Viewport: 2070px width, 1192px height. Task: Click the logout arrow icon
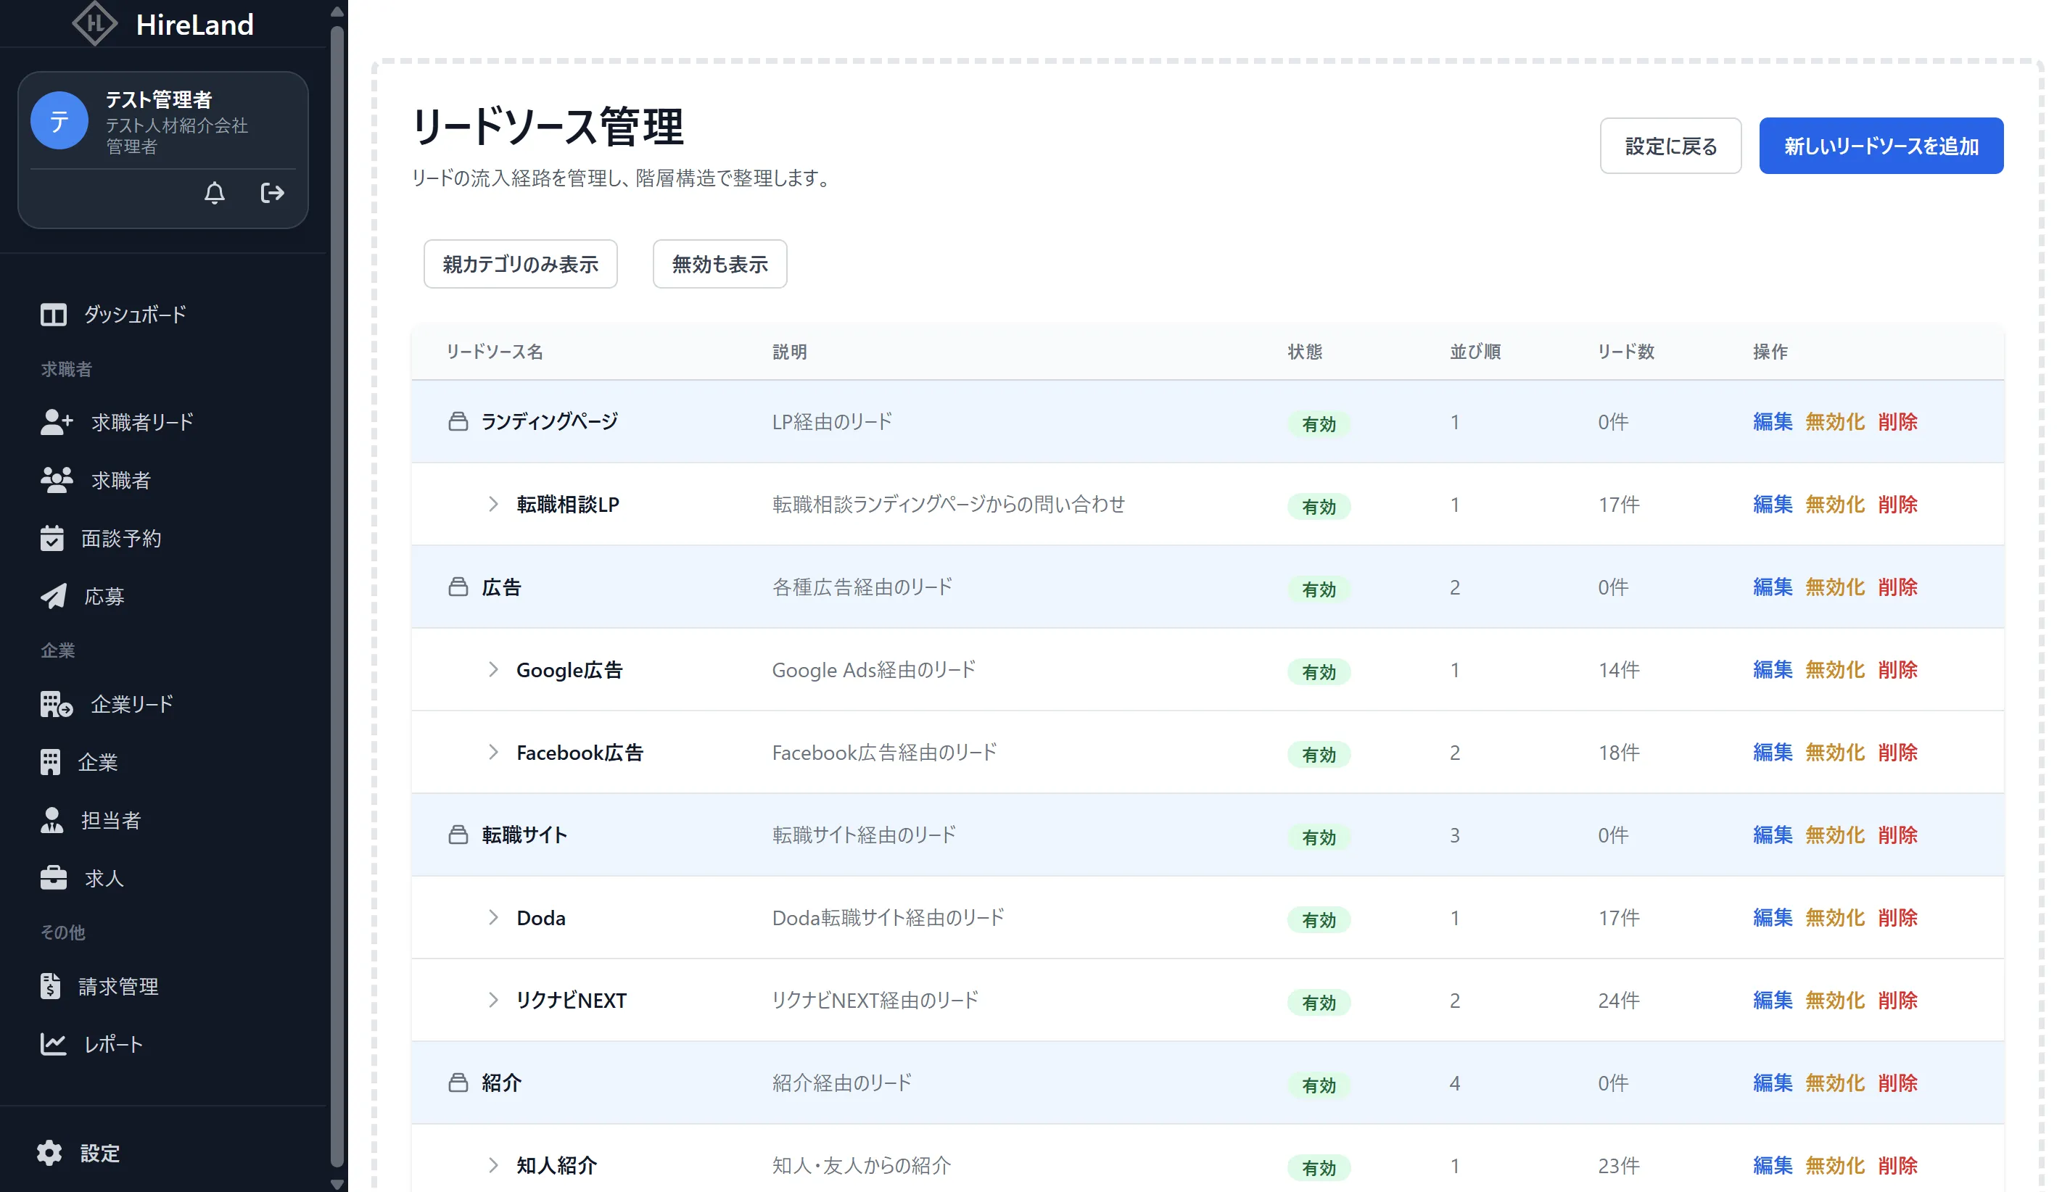click(x=272, y=193)
